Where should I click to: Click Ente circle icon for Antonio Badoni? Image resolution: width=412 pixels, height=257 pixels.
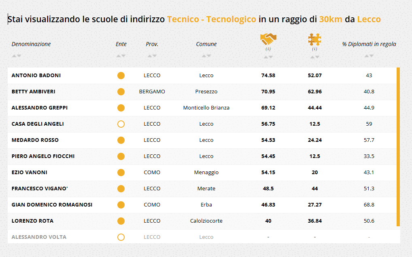pyautogui.click(x=121, y=76)
